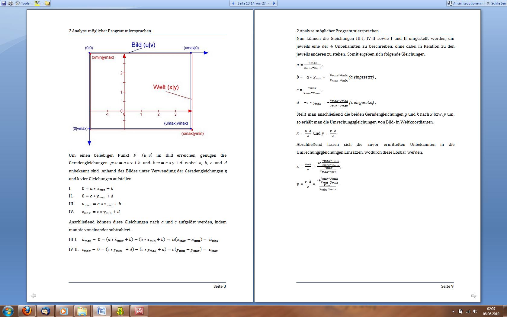The image size is (507, 317).
Task: Turn page back with bottom-left arrow
Action: (x=34, y=296)
